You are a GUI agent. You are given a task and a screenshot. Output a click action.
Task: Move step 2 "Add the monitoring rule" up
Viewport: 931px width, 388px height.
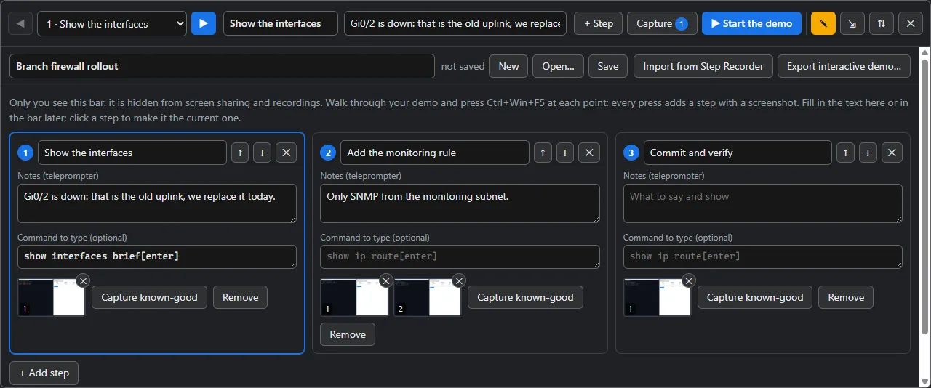pyautogui.click(x=544, y=153)
